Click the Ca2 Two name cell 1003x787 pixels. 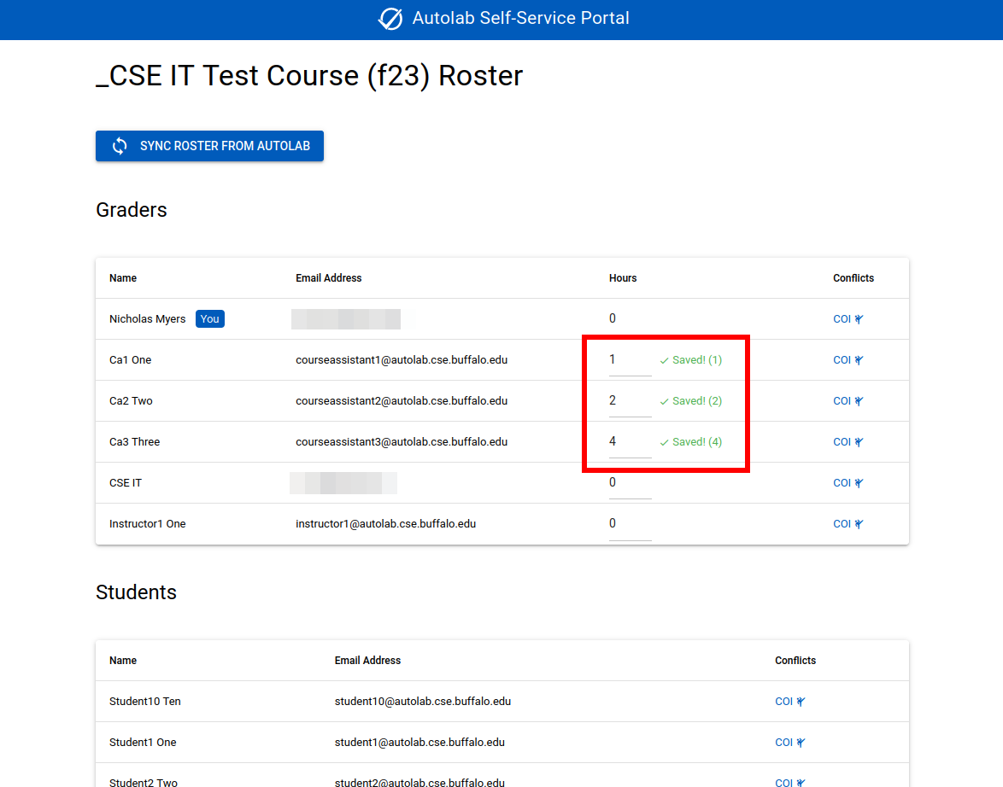point(131,401)
